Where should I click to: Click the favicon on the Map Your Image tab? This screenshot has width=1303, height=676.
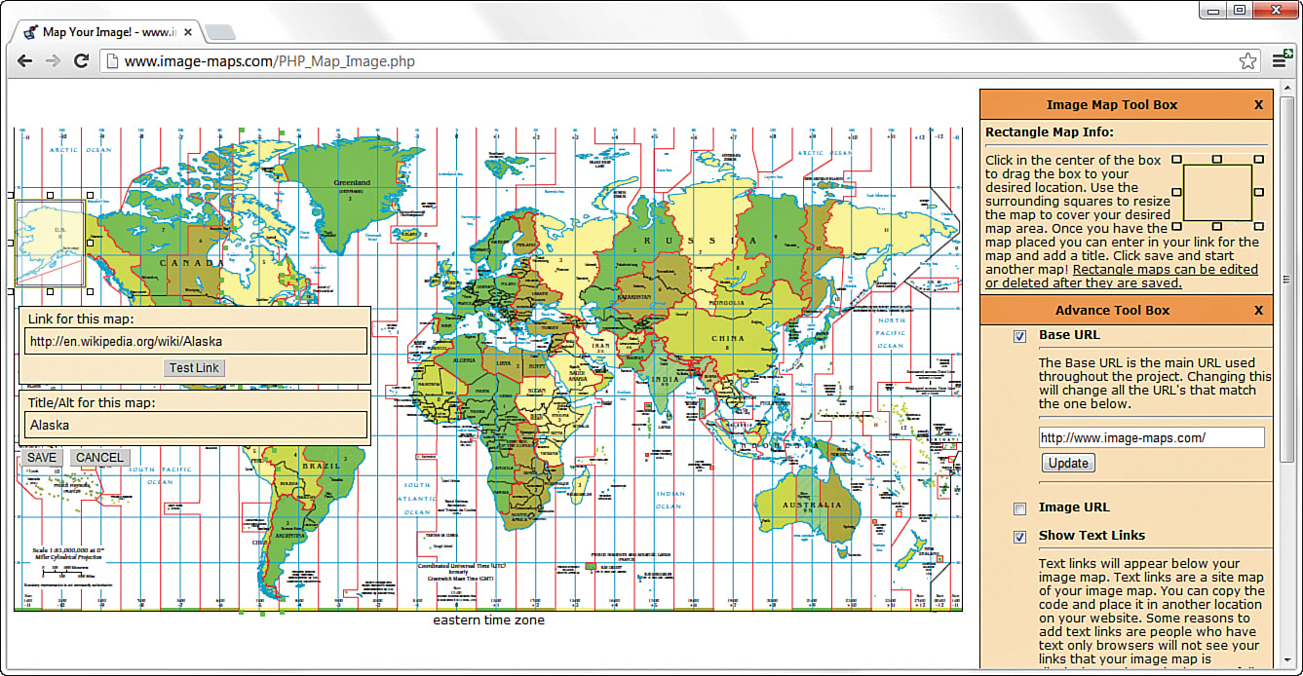pyautogui.click(x=29, y=31)
